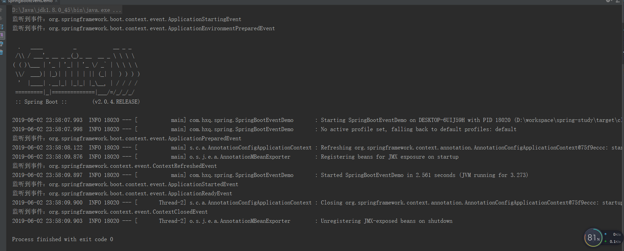Image resolution: width=624 pixels, height=251 pixels.
Task: Click the 81% battery progress circle
Action: tap(593, 237)
